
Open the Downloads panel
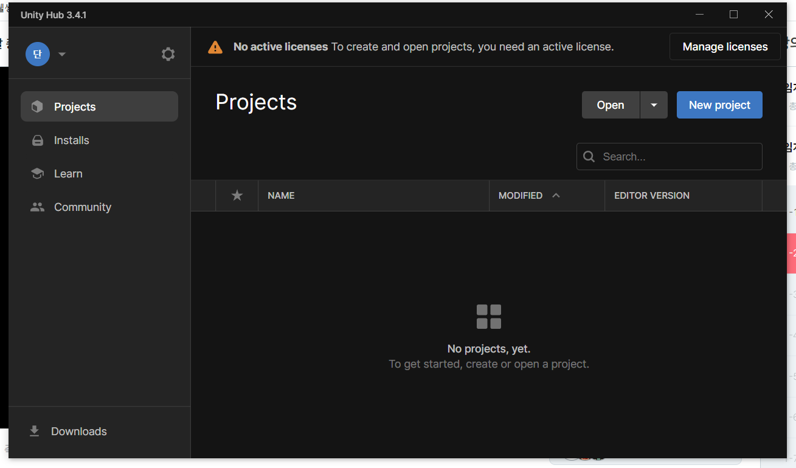99,432
